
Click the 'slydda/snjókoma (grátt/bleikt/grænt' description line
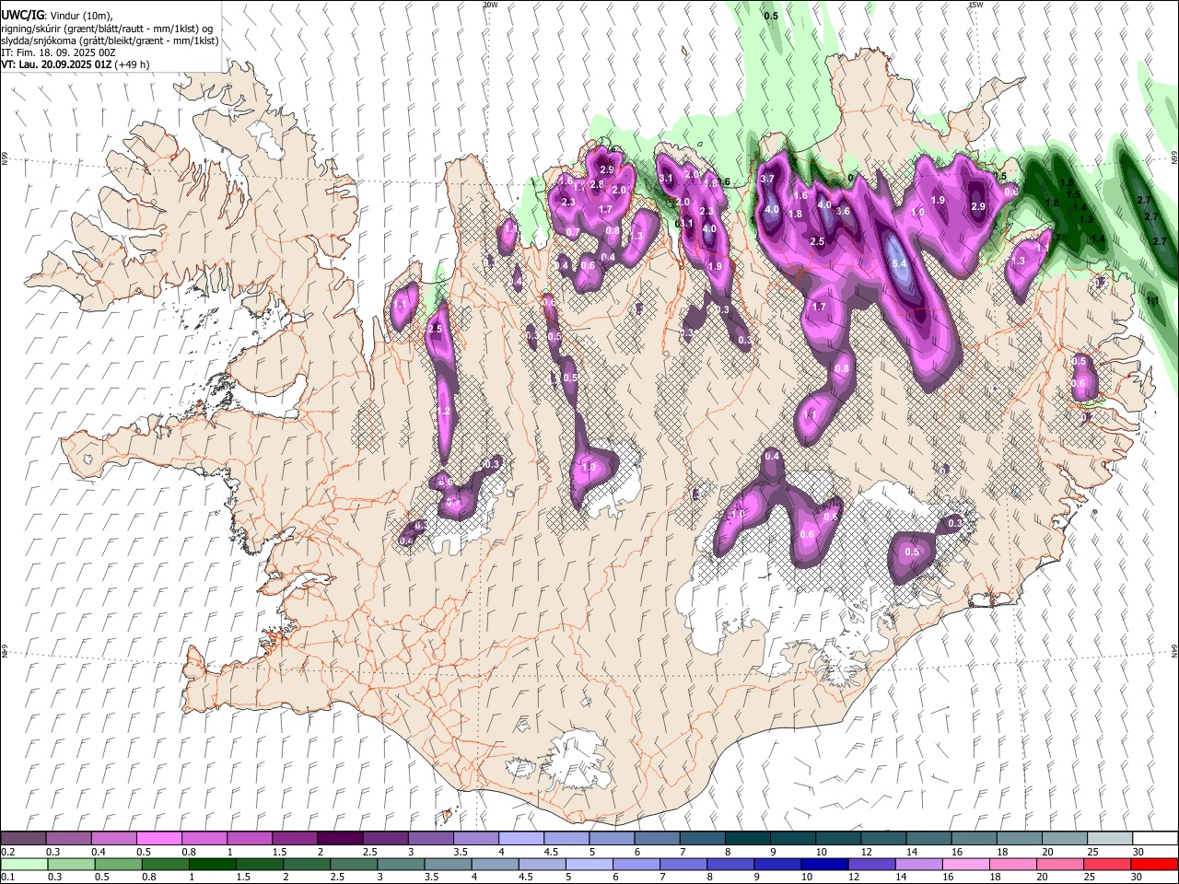point(110,41)
